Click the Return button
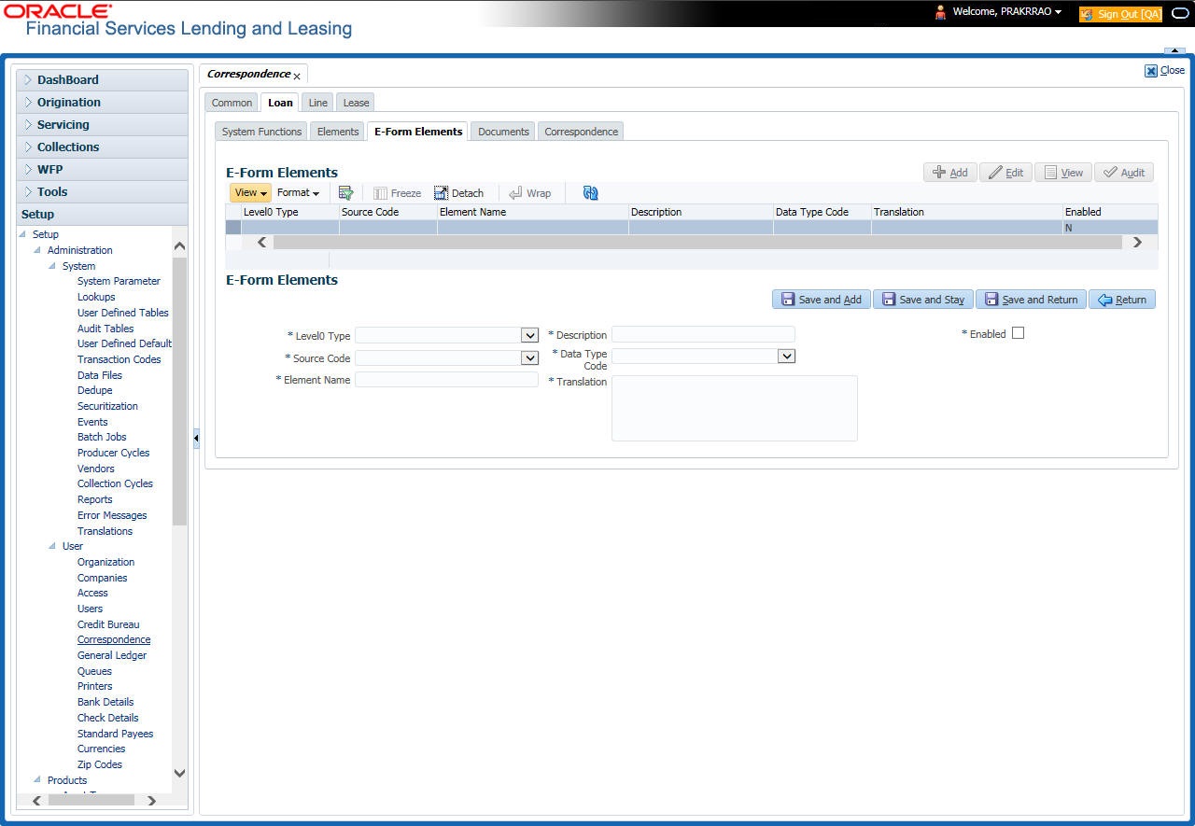 pyautogui.click(x=1122, y=300)
